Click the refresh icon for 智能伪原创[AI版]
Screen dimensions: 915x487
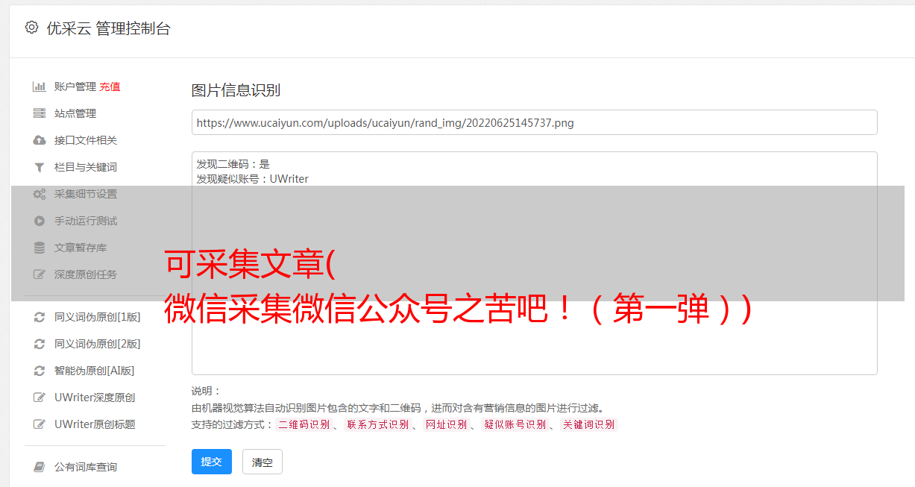(40, 371)
